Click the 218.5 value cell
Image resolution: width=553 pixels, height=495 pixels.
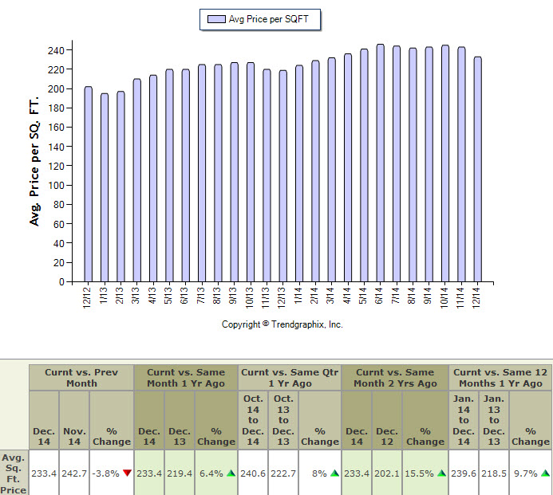click(494, 473)
